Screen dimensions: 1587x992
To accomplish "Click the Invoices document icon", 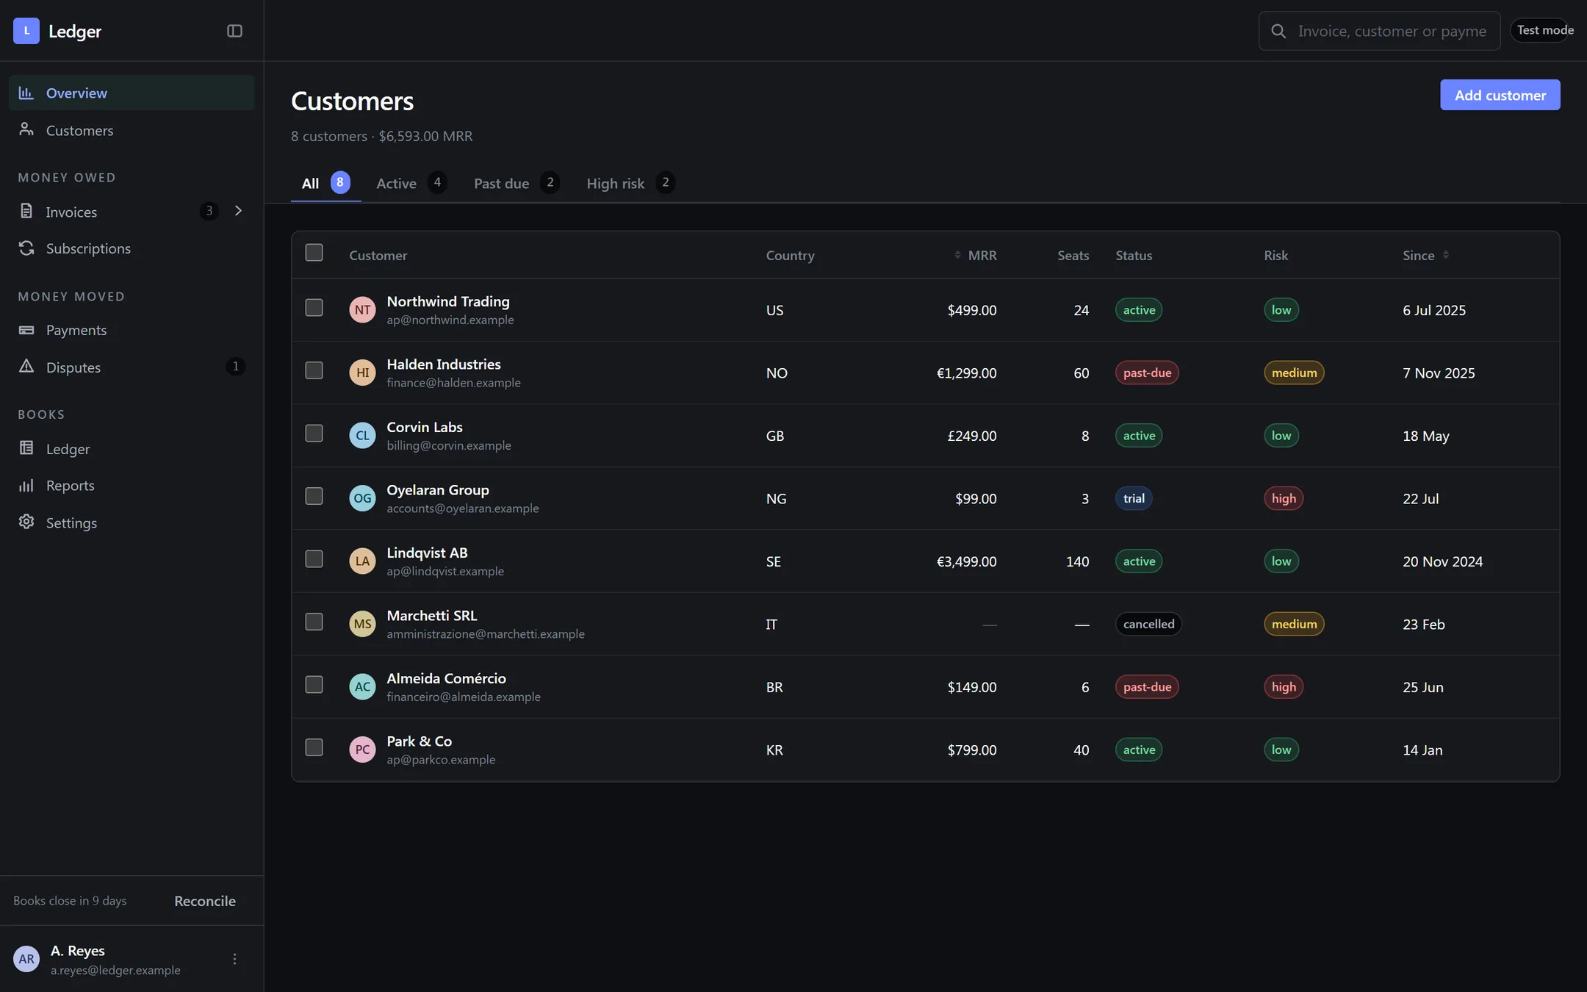I will (26, 211).
